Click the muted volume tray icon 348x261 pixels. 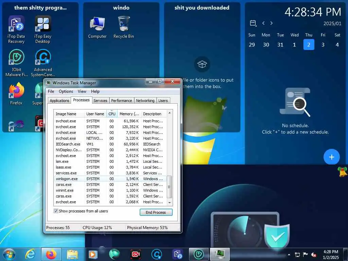point(314,255)
